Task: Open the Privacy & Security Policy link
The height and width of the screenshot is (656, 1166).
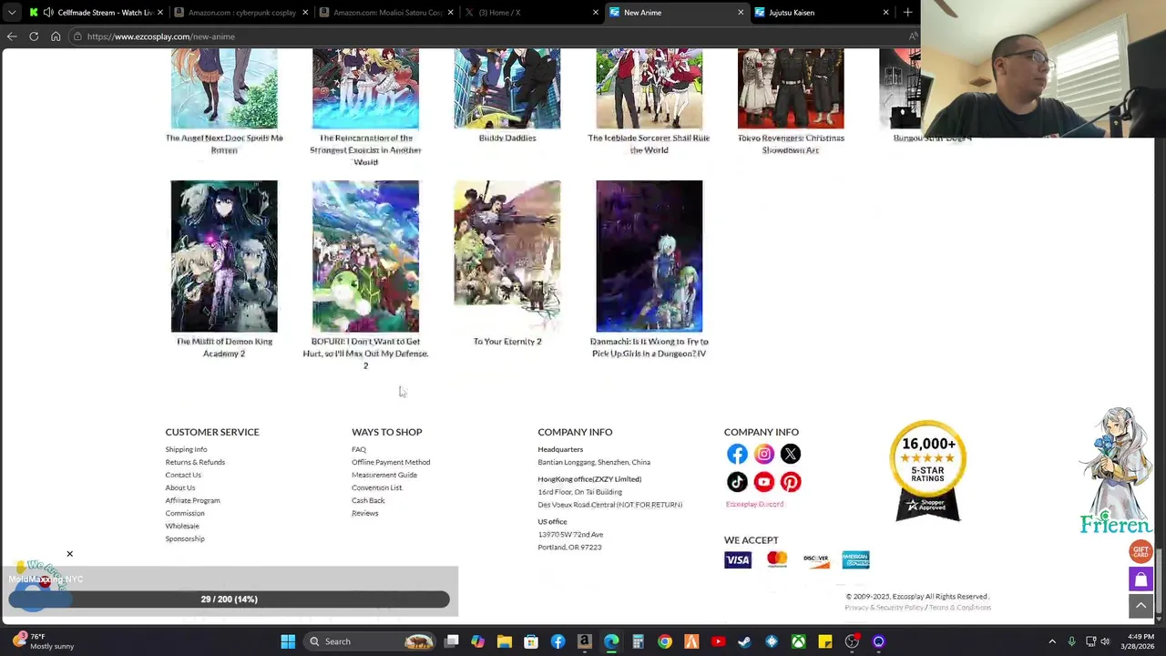Action: pyautogui.click(x=884, y=608)
